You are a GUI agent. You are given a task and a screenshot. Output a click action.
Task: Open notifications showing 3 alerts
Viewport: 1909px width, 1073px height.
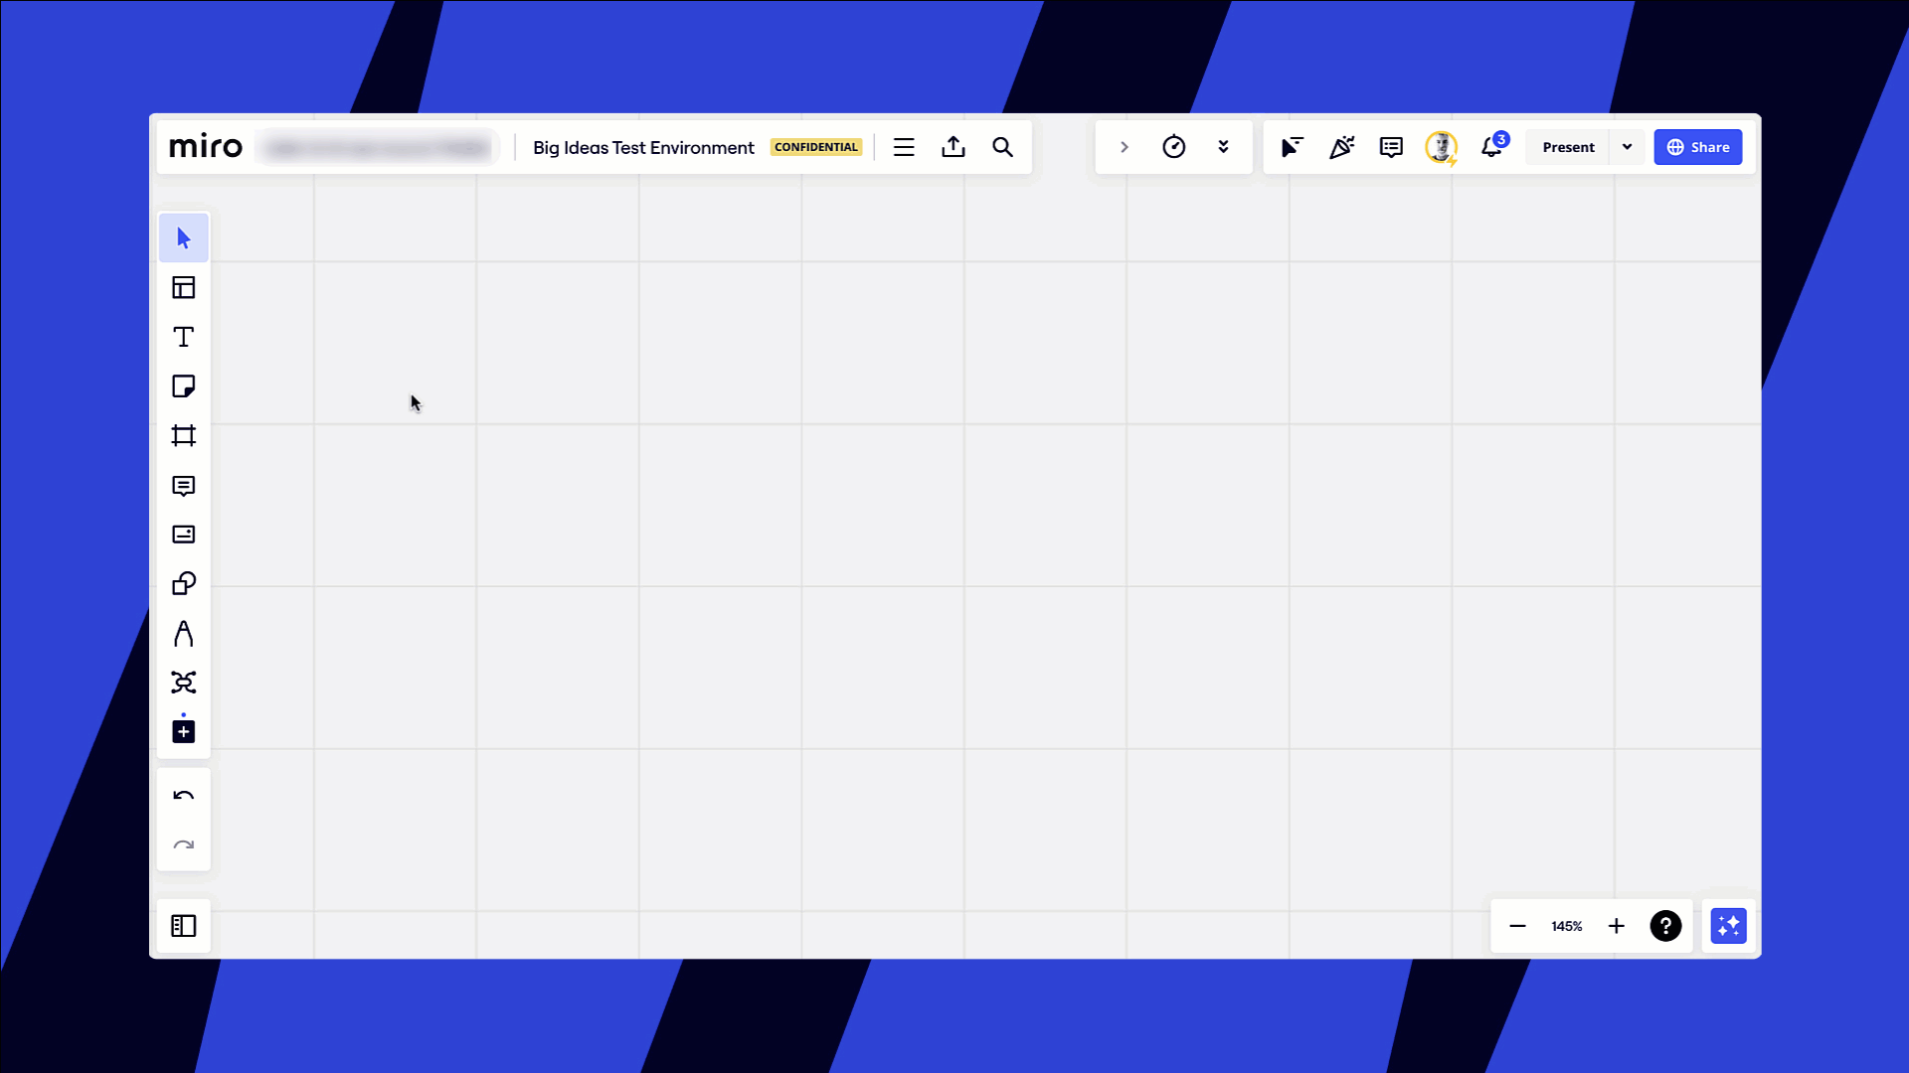click(1490, 146)
